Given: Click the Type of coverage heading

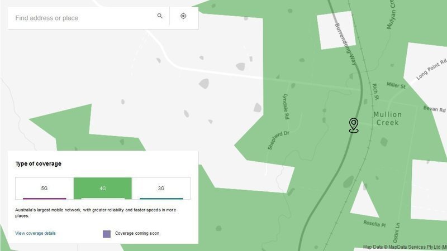Looking at the screenshot, I should pos(38,164).
